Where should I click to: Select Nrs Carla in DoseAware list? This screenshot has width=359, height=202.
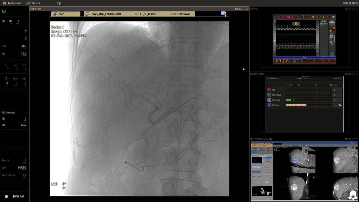(x=276, y=100)
